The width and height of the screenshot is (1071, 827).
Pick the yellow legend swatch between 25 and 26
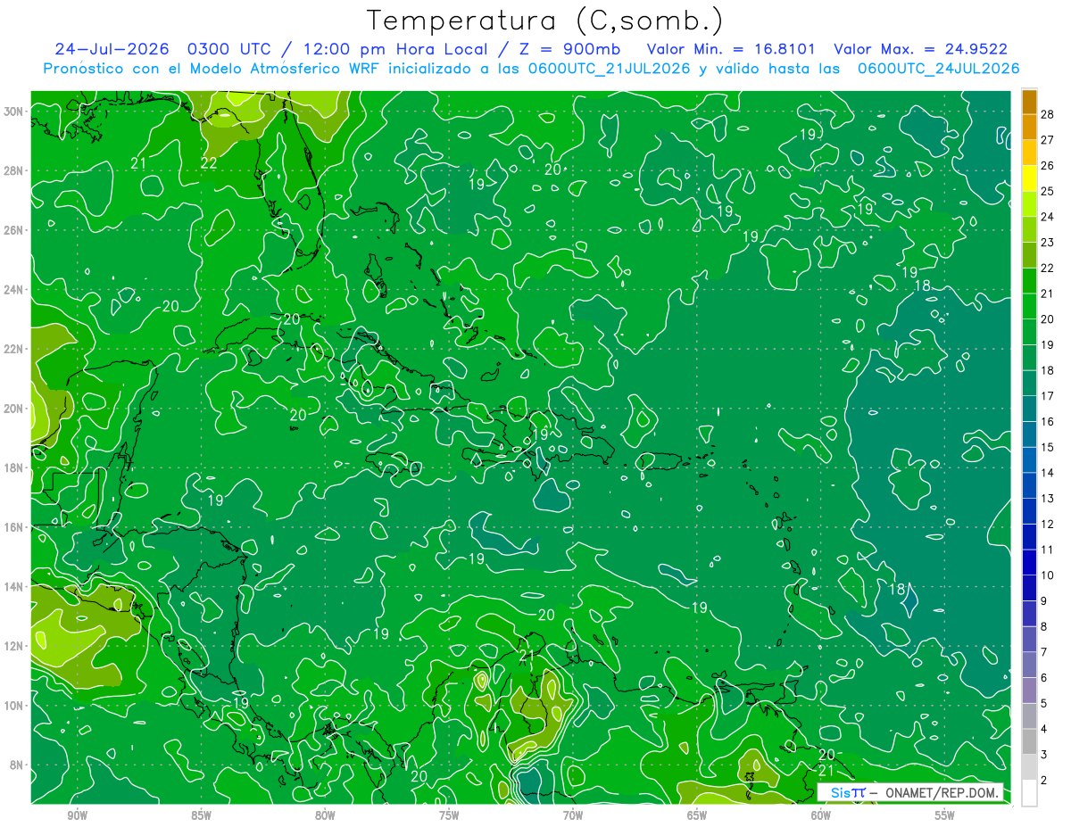[x=1029, y=178]
